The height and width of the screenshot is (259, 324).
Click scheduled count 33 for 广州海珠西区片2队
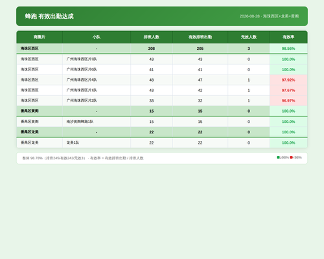coord(152,100)
